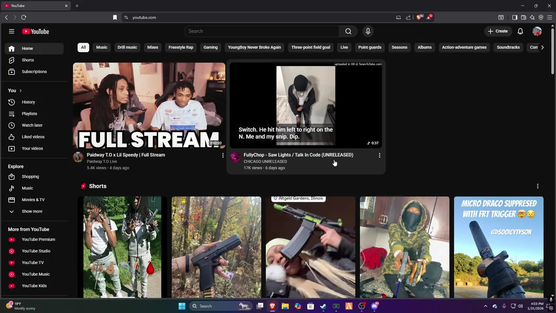This screenshot has height=313, width=556.
Task: Open FullyChop Saw Lights video thumbnail
Action: 306,106
